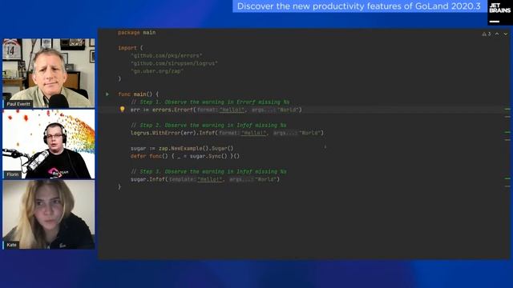Click the Step 1 comment line
The height and width of the screenshot is (288, 513).
click(210, 102)
